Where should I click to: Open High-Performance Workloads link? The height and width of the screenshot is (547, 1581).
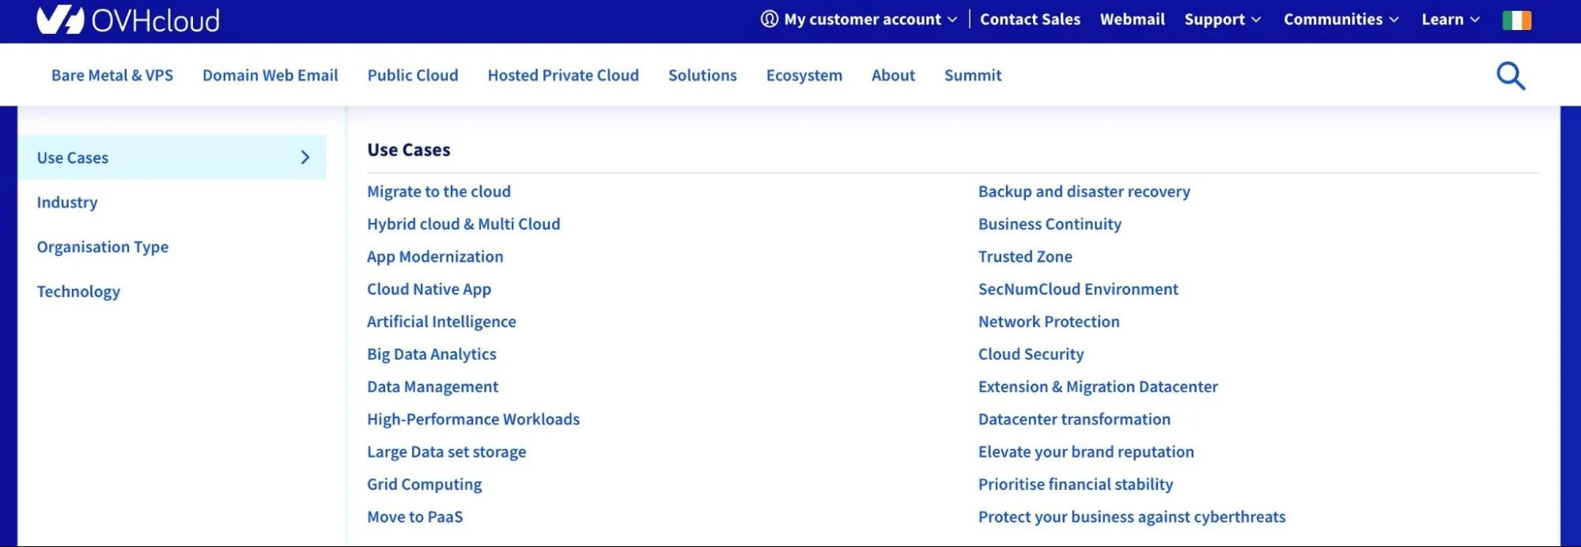click(x=473, y=419)
